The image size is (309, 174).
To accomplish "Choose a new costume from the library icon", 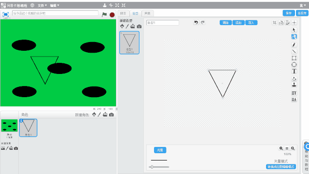I will click(122, 26).
